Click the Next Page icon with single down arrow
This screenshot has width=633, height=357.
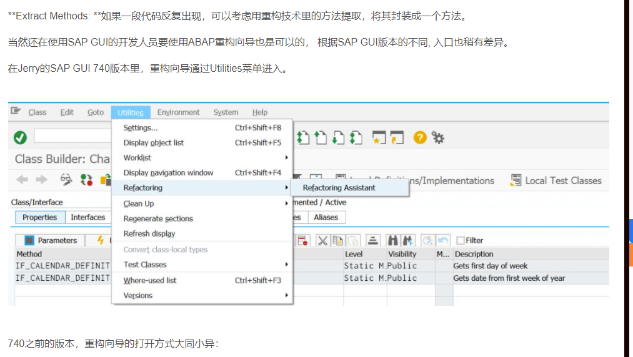click(338, 137)
